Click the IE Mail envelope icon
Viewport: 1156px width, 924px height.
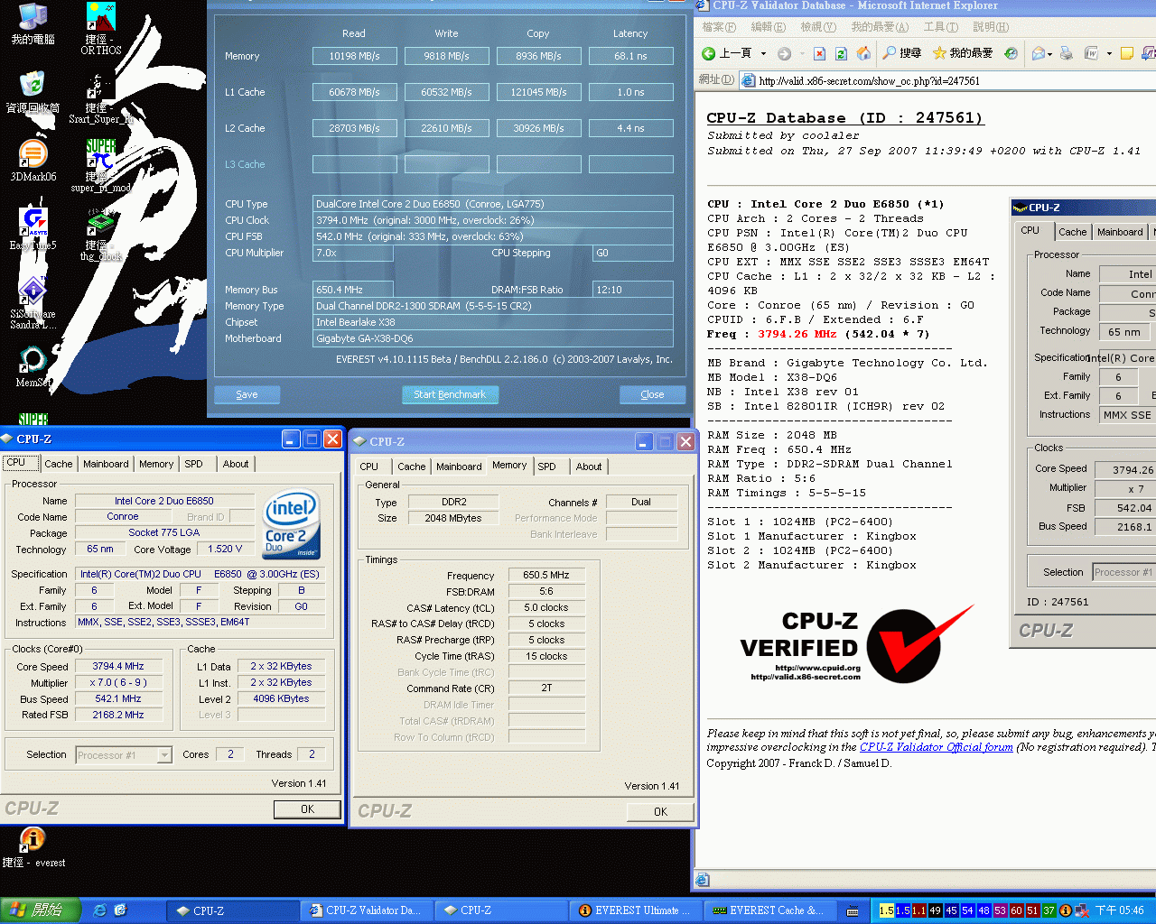pos(1039,53)
